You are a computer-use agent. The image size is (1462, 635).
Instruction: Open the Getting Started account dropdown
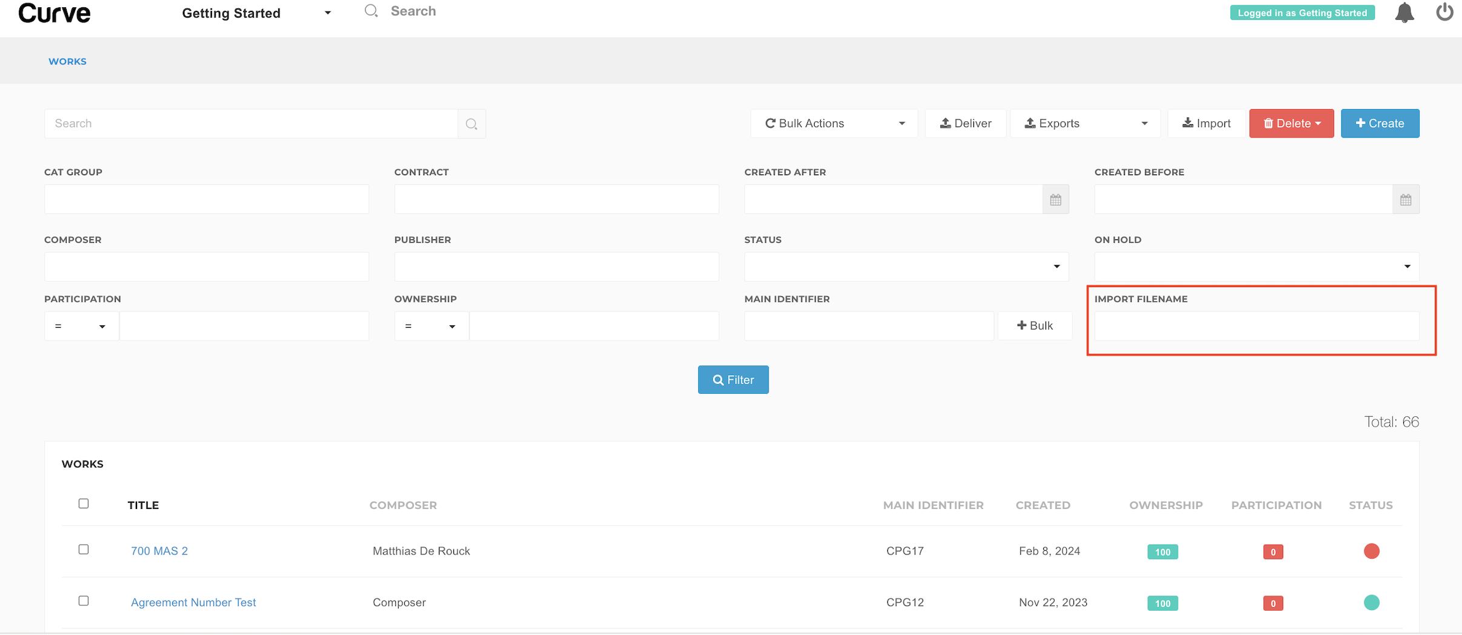256,13
